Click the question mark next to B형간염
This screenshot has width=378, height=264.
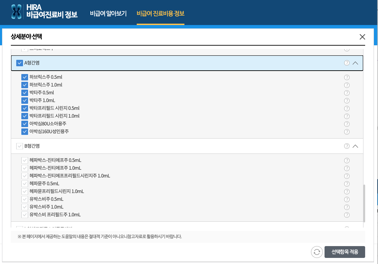(x=347, y=146)
